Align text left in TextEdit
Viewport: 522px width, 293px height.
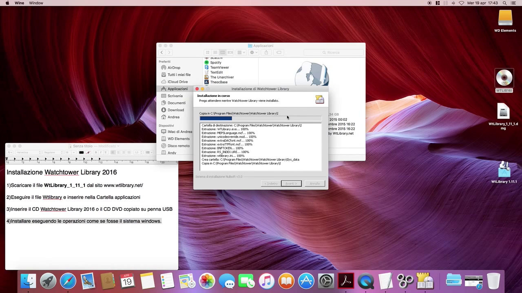coord(113,153)
